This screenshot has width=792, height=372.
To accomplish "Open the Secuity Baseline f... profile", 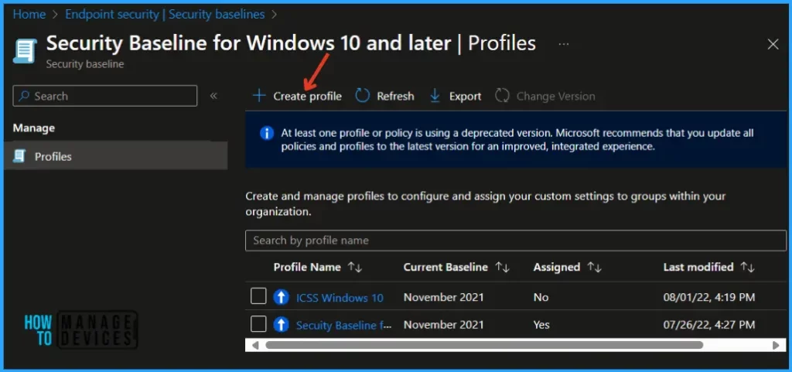I will pyautogui.click(x=344, y=325).
